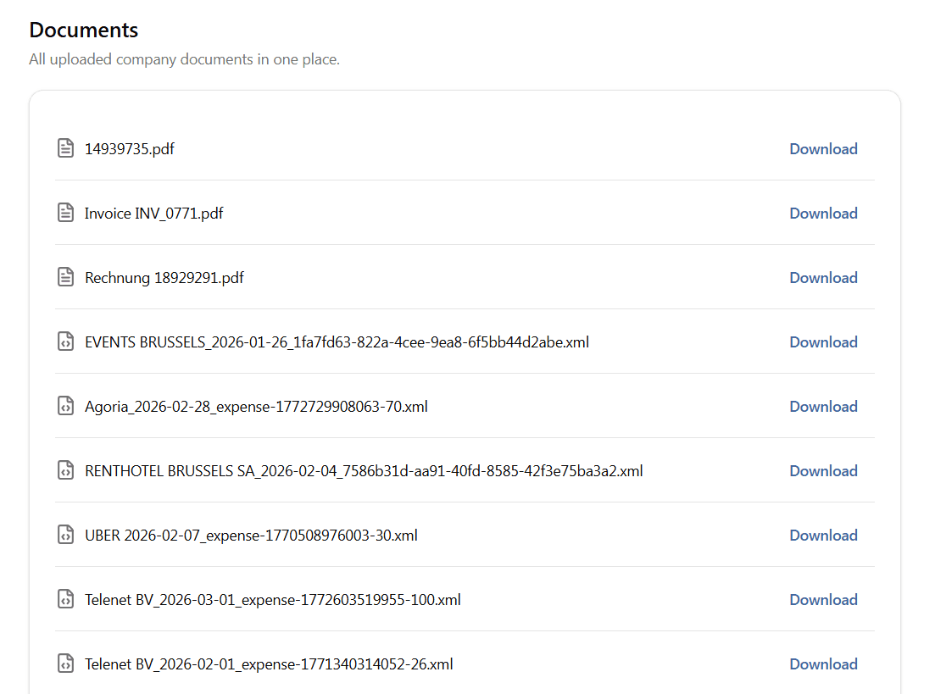Click the document icon beside 14939735.pdf
This screenshot has height=694, width=935.
pyautogui.click(x=65, y=148)
